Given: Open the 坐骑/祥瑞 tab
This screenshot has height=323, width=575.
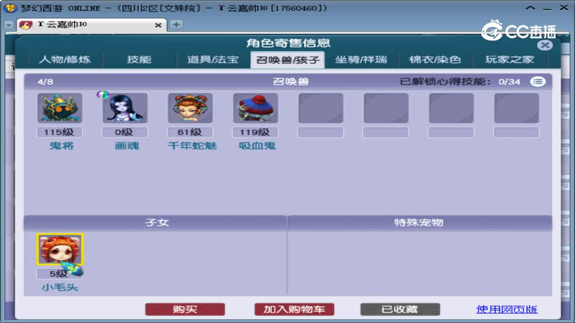Looking at the screenshot, I should (361, 60).
